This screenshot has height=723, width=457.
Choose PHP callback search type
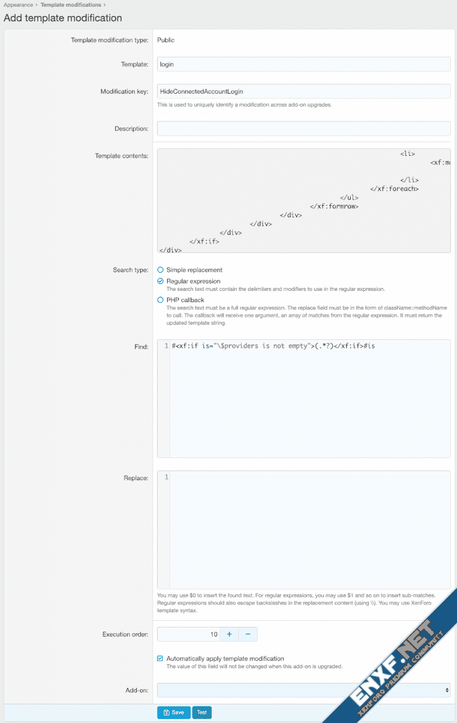pos(160,300)
